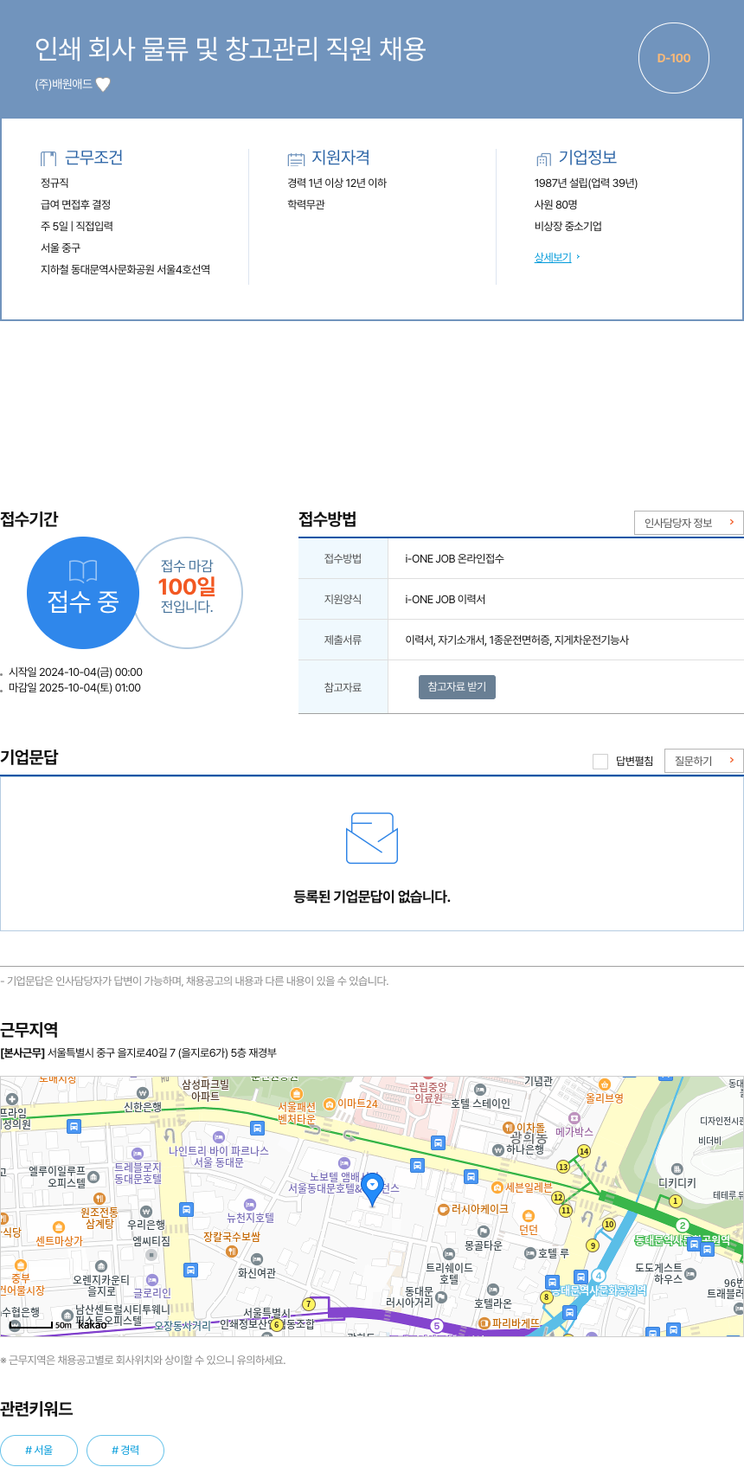Click the 근무조건 section icon
The height and width of the screenshot is (1467, 744).
point(48,158)
